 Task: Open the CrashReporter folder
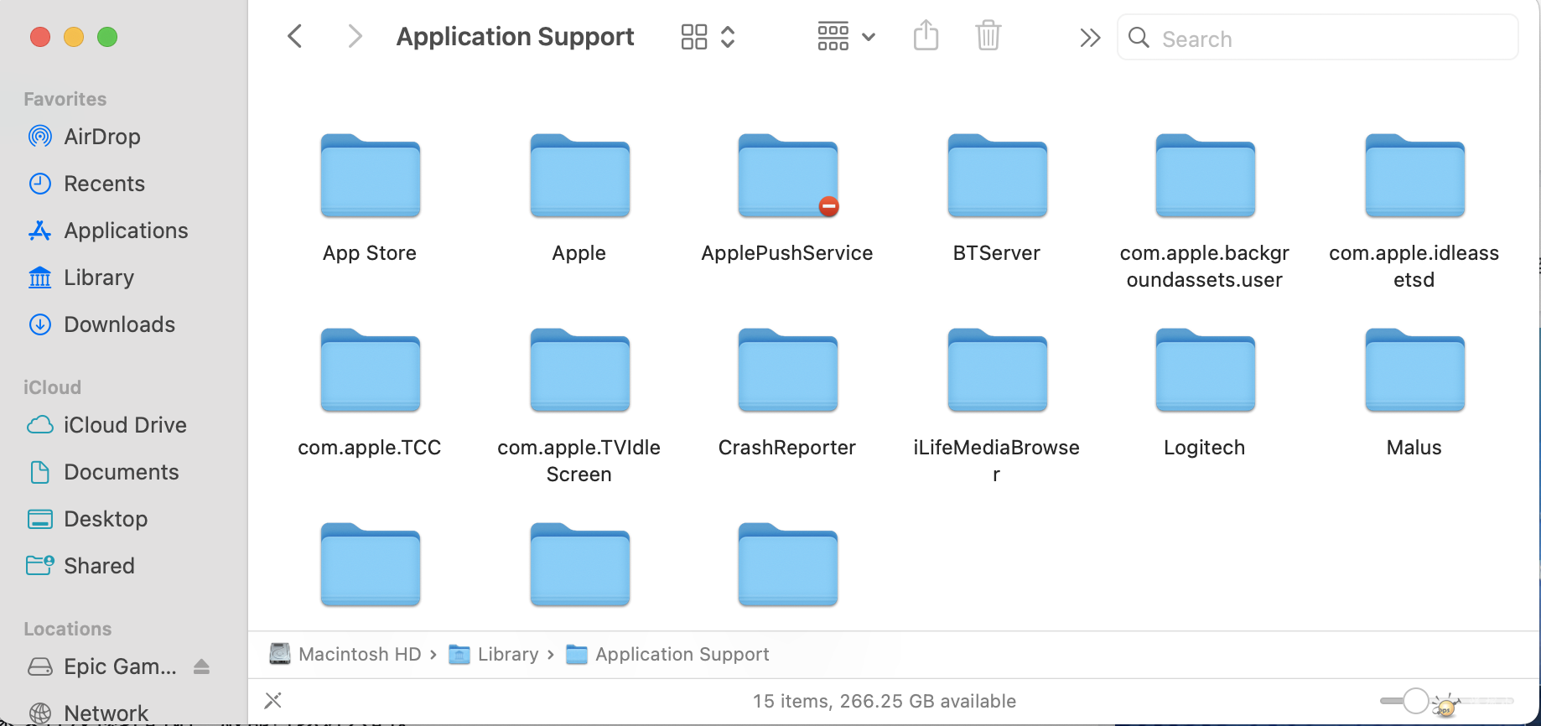click(787, 371)
